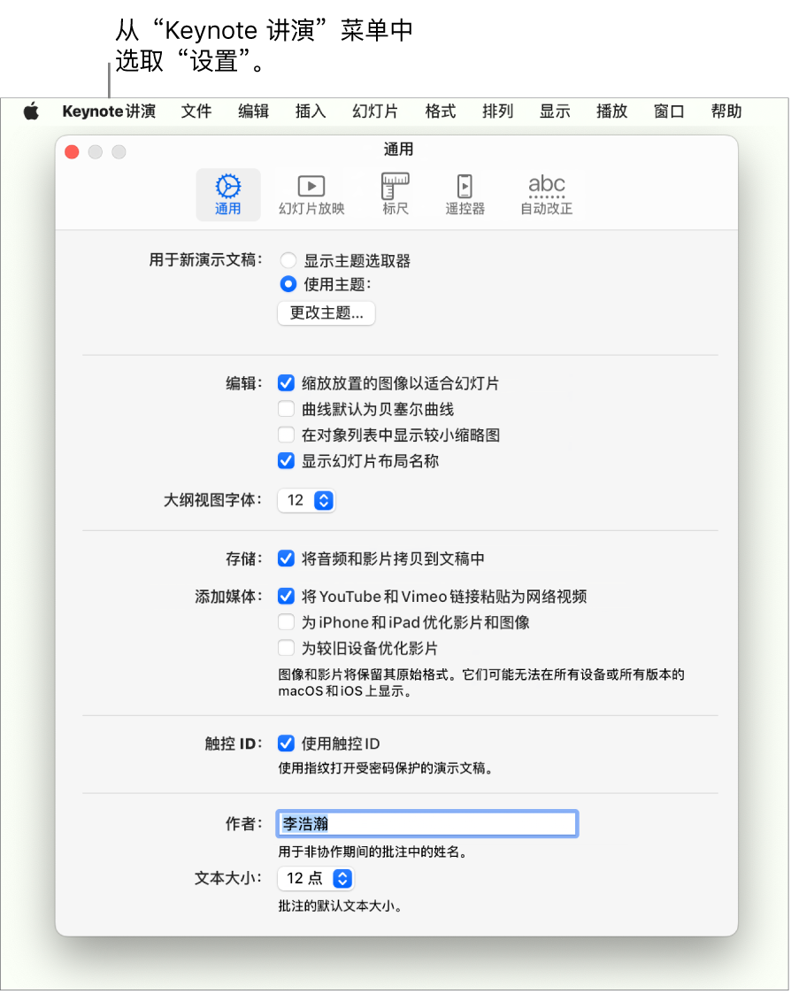
Task: Open the 幻灯片放映 settings pane
Action: pyautogui.click(x=311, y=195)
